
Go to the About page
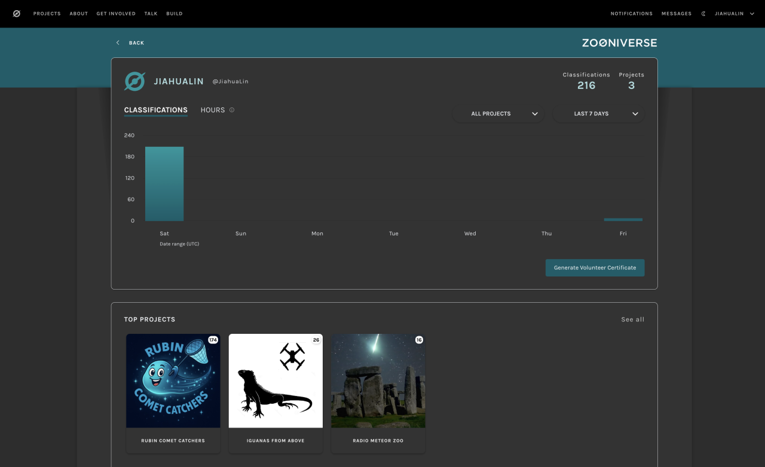[x=79, y=14]
